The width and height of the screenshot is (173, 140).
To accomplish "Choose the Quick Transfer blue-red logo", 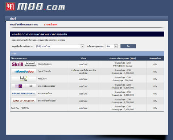I will 24,71.
